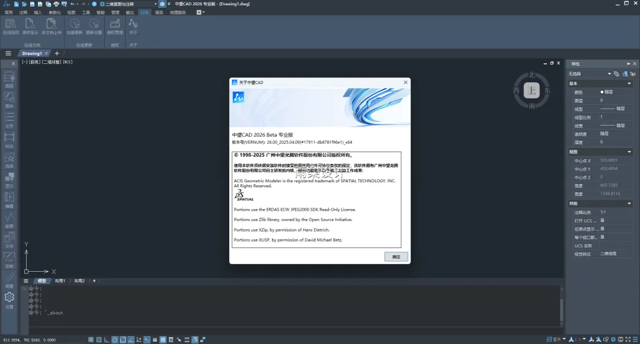The width and height of the screenshot is (640, 344).
Task: Click the 关于 About ribbon icon
Action: coord(133,27)
